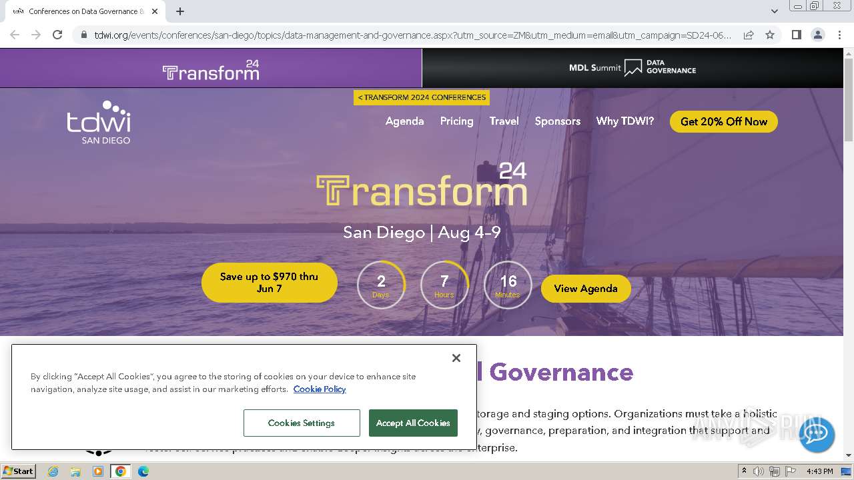Show hidden system tray icons

(x=744, y=471)
